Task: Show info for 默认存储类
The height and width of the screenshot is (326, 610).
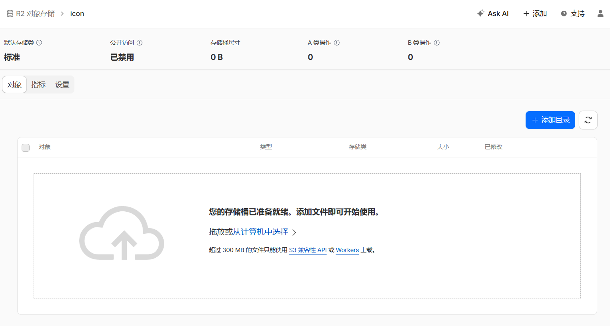Action: coord(39,43)
